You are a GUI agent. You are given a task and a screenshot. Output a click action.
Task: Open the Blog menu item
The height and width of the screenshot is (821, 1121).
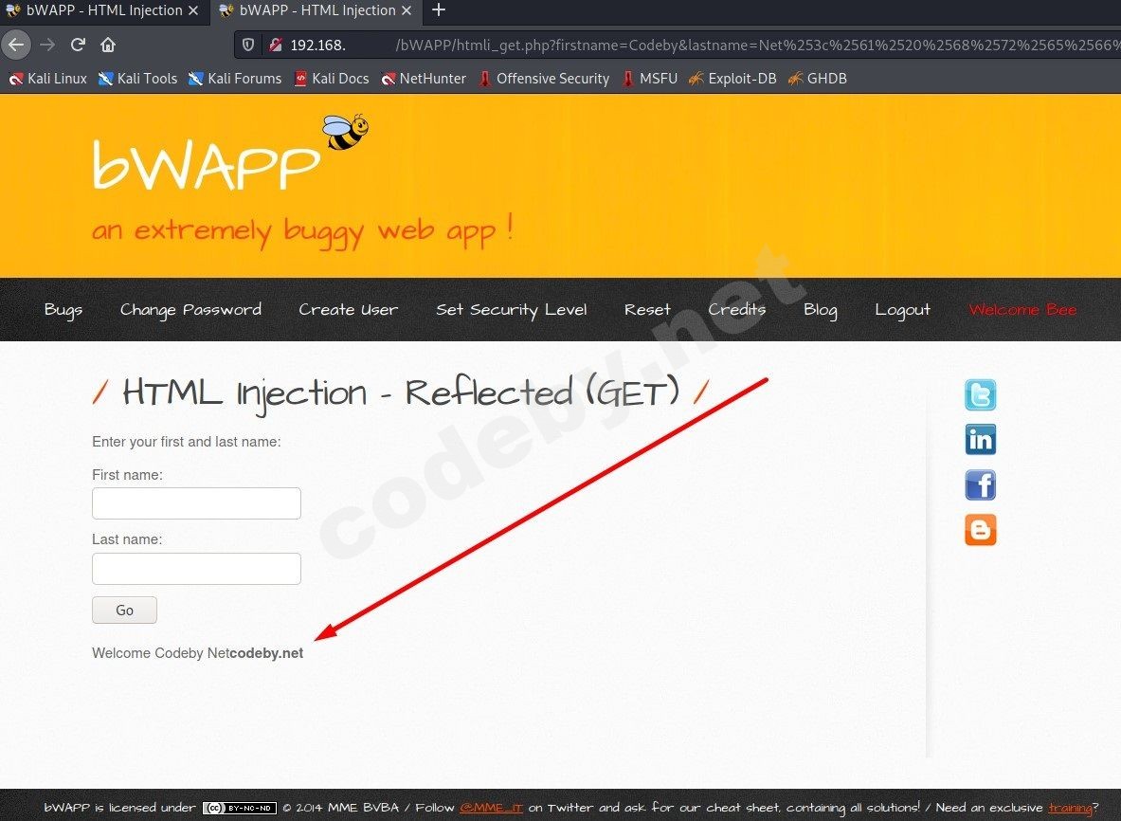coord(820,310)
